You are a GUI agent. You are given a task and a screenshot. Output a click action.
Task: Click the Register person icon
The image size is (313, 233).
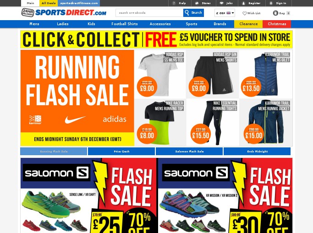coord(243,3)
